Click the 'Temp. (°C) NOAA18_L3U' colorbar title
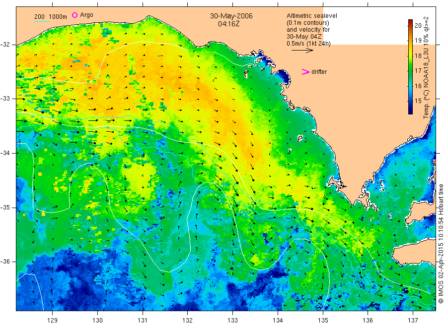The width and height of the screenshot is (447, 327). [x=426, y=83]
